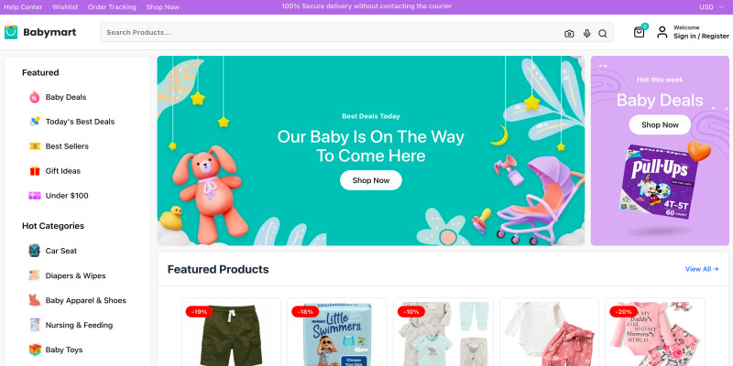
Task: Click the Car Seat category icon
Action: (x=35, y=251)
